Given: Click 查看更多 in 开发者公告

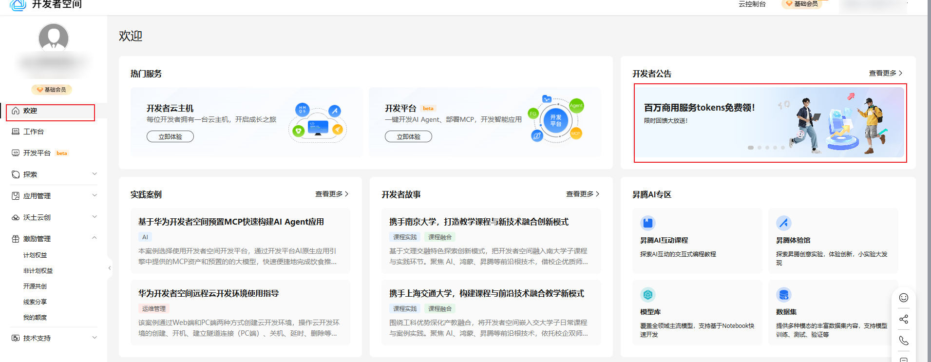Looking at the screenshot, I should [x=886, y=73].
